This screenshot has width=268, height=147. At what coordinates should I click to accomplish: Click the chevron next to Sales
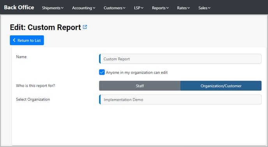[x=209, y=8]
